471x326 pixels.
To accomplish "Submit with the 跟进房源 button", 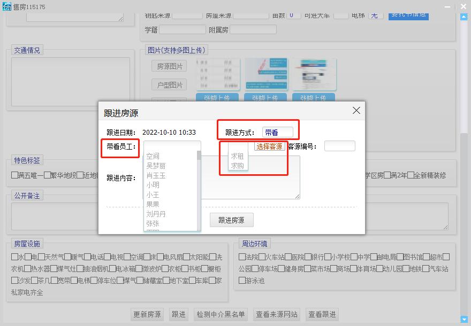I will 231,220.
